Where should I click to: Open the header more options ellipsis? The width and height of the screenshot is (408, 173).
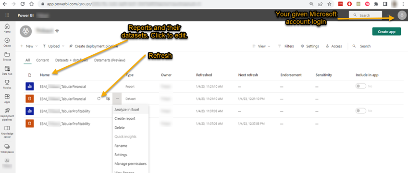coord(389,15)
